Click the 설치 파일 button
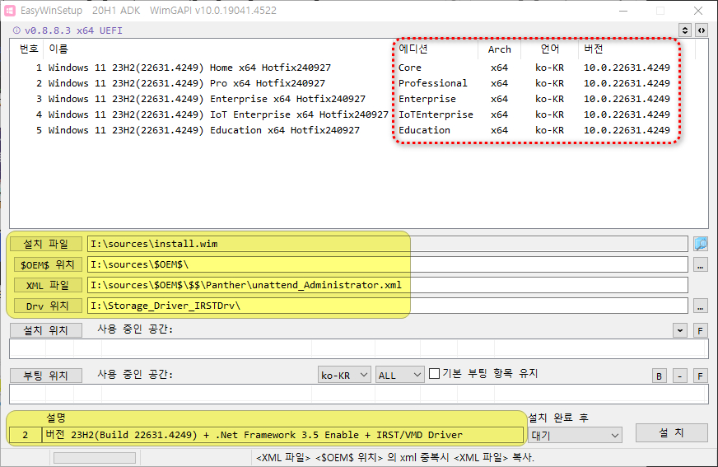 46,244
